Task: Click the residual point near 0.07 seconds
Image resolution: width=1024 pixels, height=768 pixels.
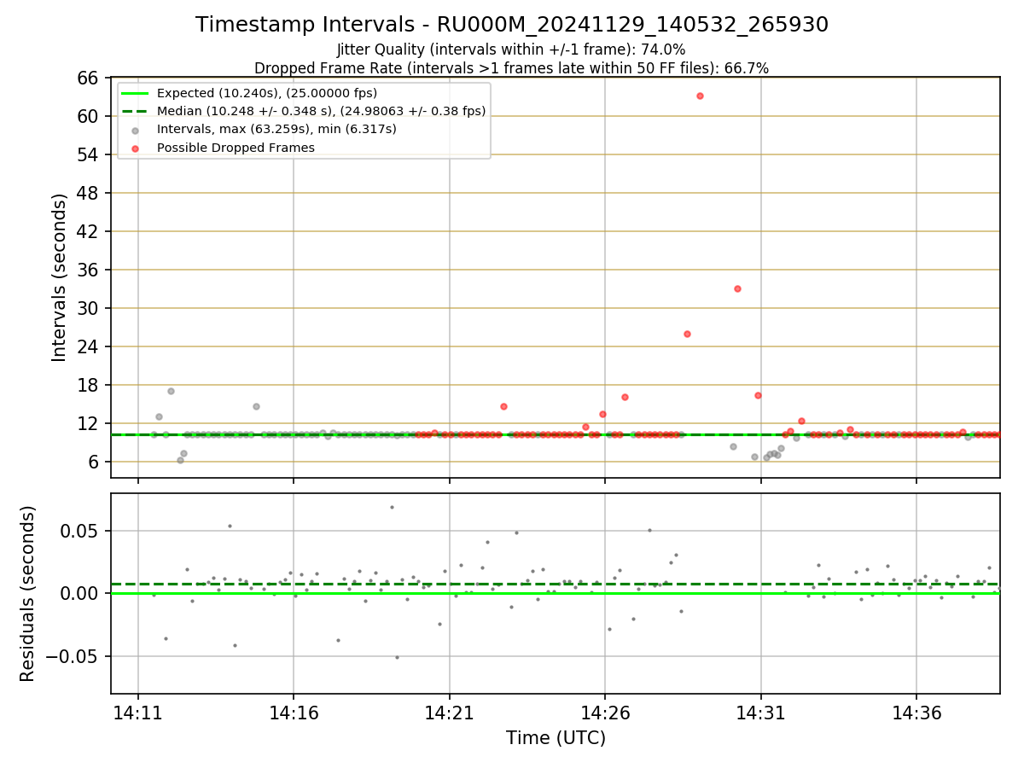Action: tap(392, 507)
